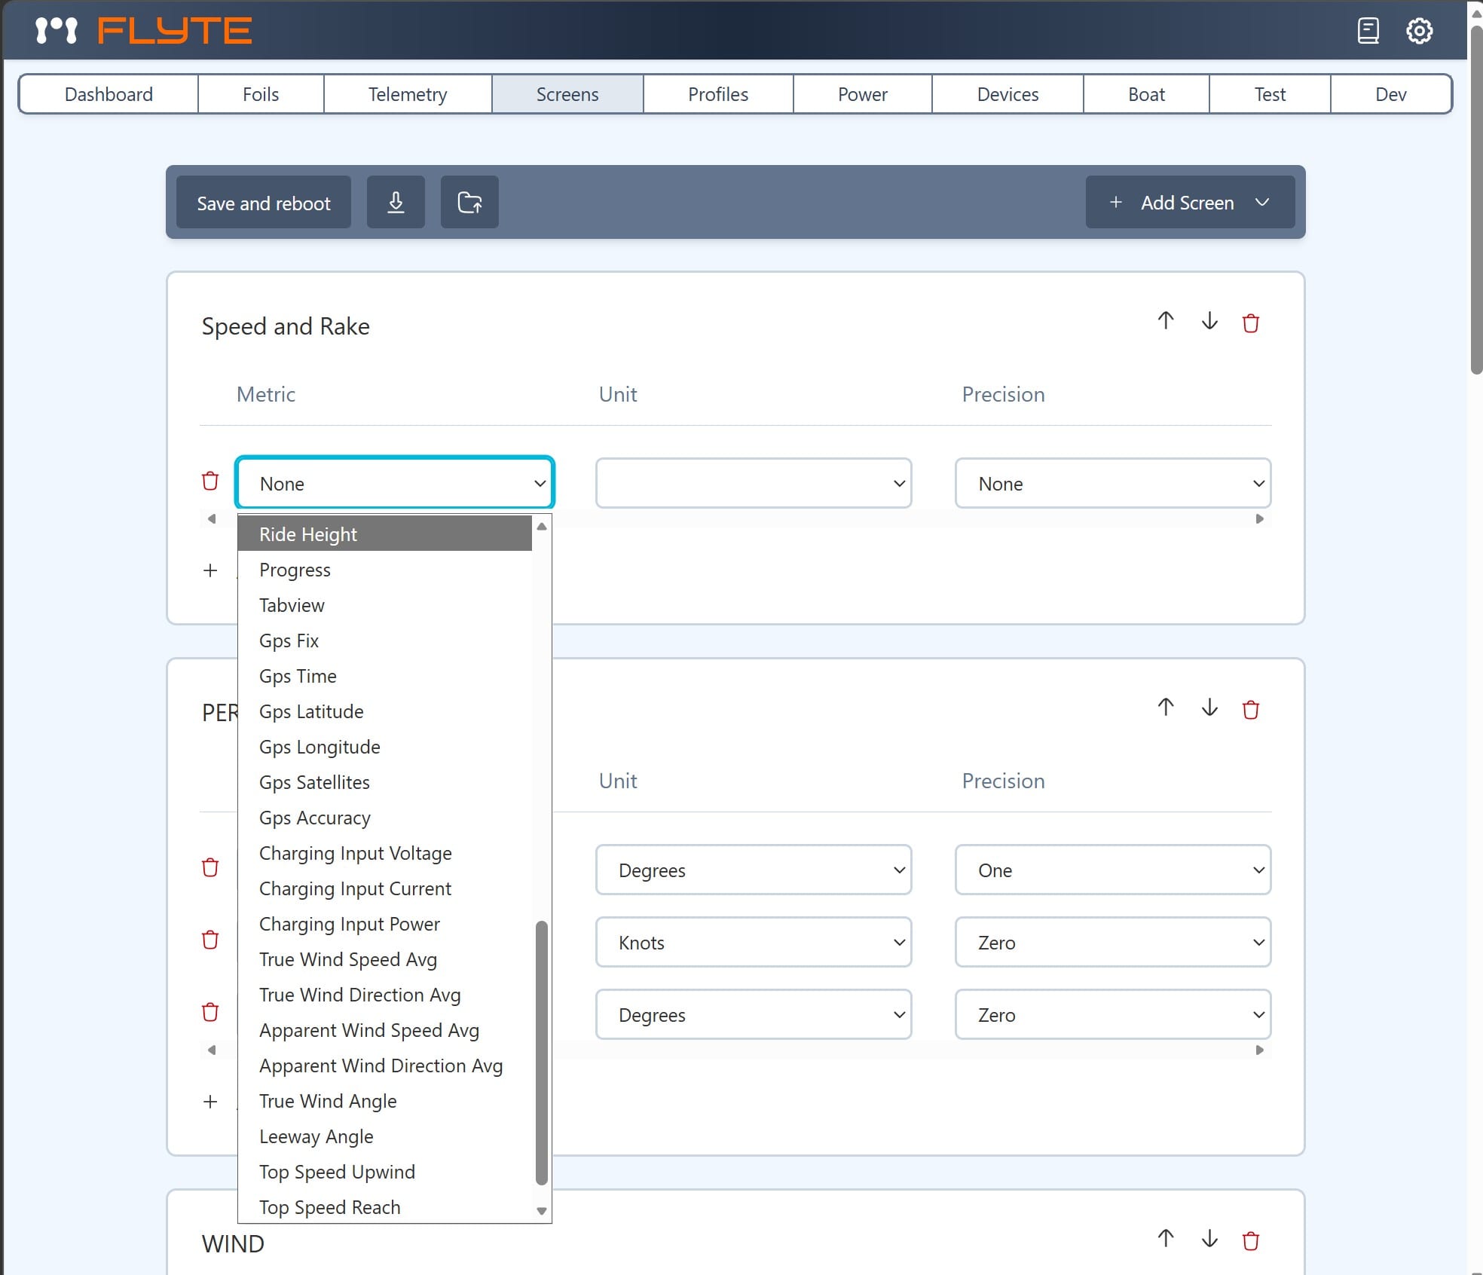Open the settings gear icon
Viewport: 1483px width, 1275px height.
click(x=1419, y=31)
